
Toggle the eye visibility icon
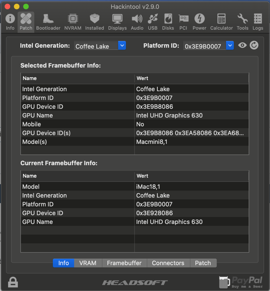pyautogui.click(x=242, y=45)
